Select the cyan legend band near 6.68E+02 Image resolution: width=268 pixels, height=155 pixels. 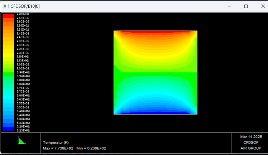[x=8, y=96]
